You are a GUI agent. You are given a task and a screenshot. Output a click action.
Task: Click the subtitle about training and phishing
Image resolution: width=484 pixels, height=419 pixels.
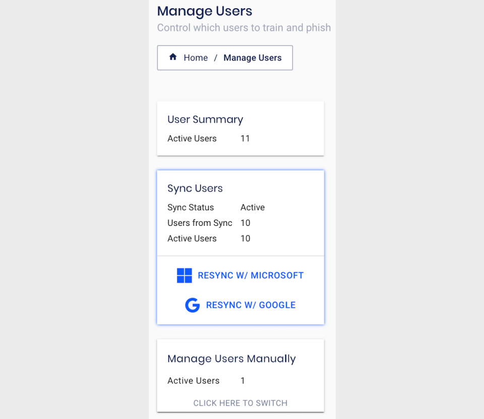coord(244,28)
